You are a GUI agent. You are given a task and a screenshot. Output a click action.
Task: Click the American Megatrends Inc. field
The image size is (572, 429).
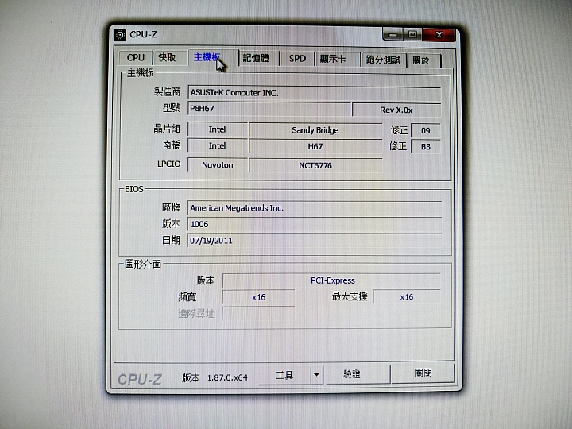coord(315,208)
